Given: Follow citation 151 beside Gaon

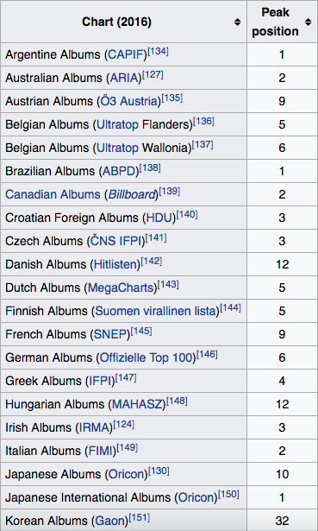Looking at the screenshot, I should (140, 518).
